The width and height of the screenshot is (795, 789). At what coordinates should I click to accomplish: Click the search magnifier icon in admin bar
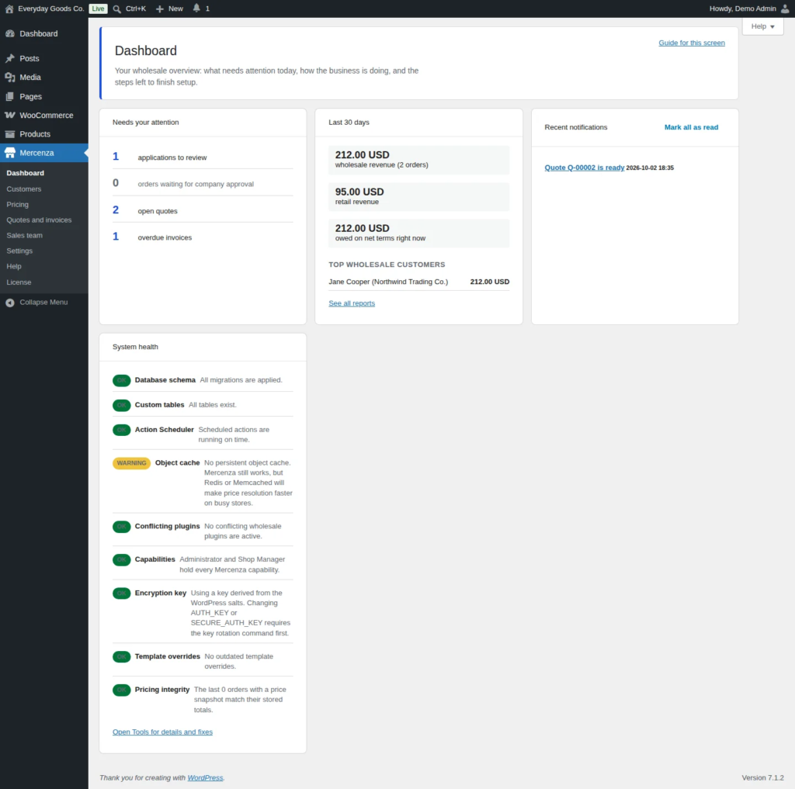(116, 9)
